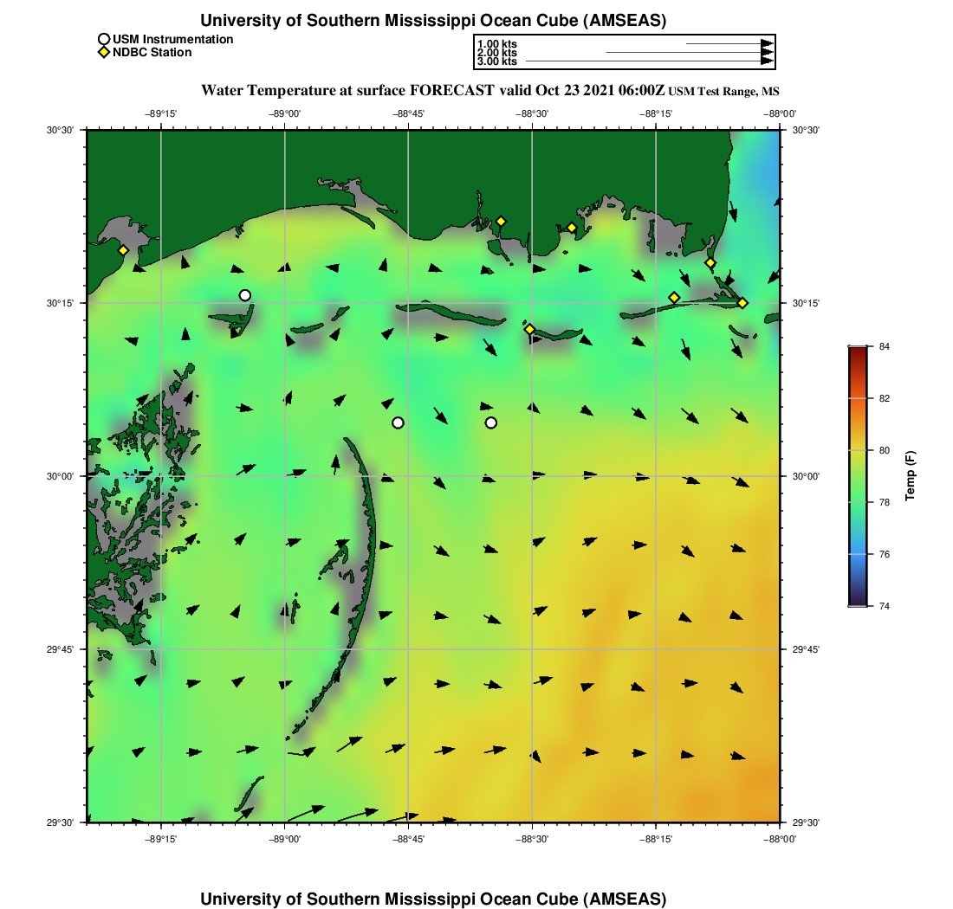
Task: Click the 3.00 kts wind scale label
Action: (x=497, y=61)
